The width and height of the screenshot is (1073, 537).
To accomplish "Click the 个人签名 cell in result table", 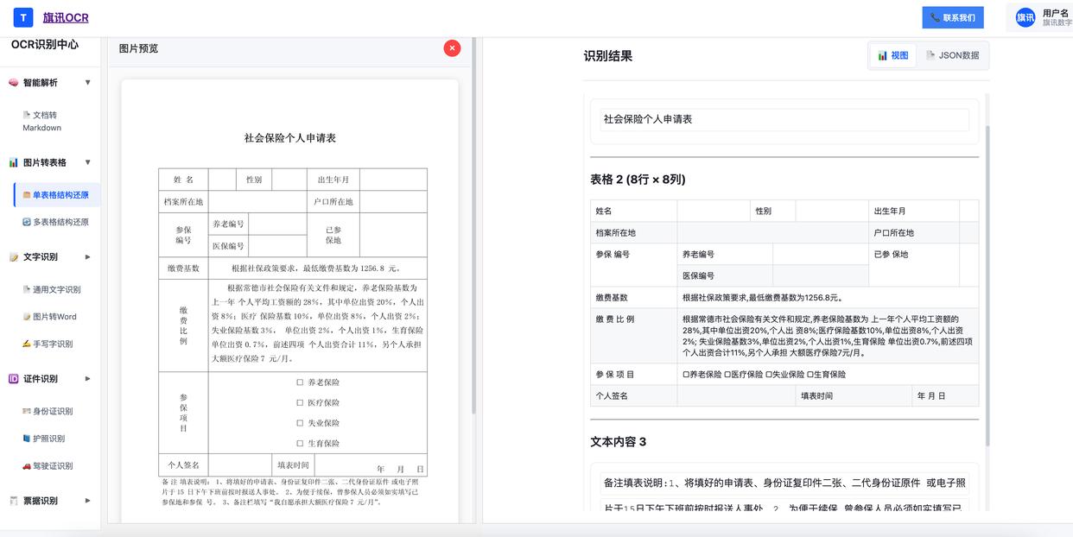I will (x=634, y=396).
